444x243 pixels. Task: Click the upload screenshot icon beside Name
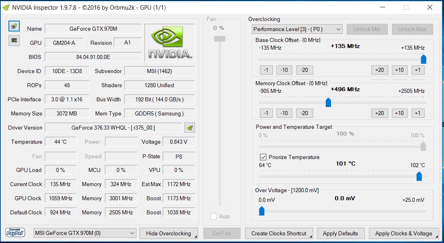point(14,26)
